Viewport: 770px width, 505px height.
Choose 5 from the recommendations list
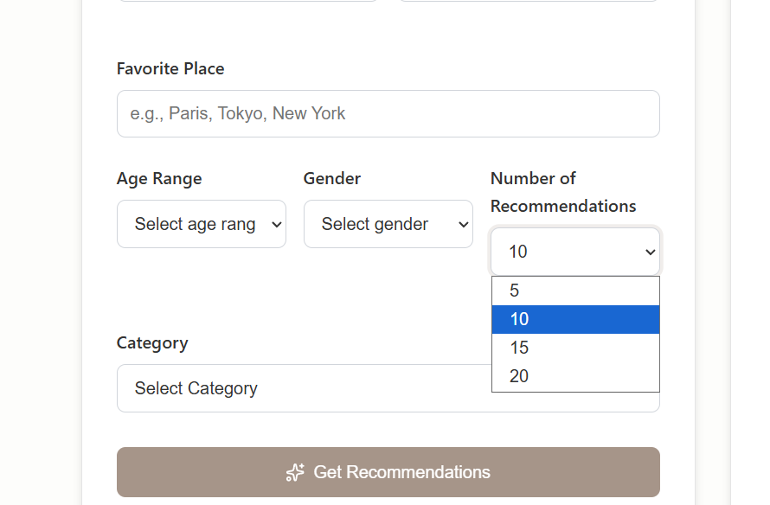coord(575,291)
